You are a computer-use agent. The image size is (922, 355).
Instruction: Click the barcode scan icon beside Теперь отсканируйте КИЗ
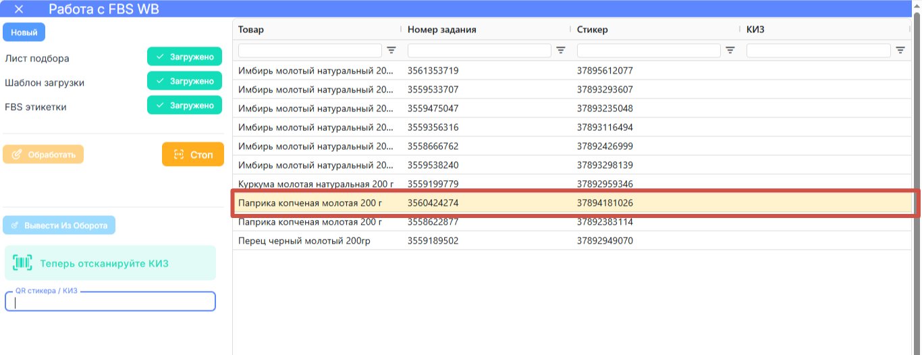click(22, 263)
